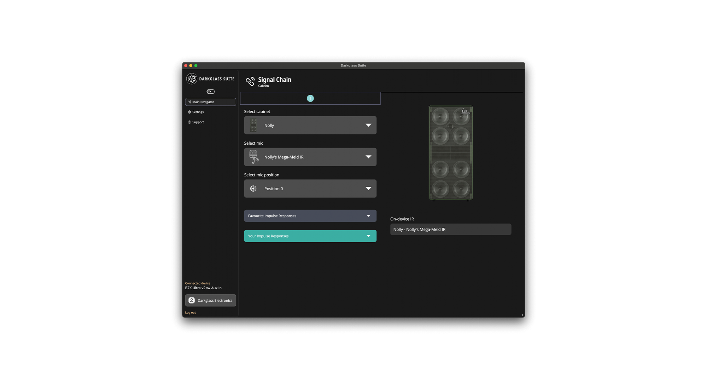Click the Darkglass Suite logo icon

(x=192, y=79)
